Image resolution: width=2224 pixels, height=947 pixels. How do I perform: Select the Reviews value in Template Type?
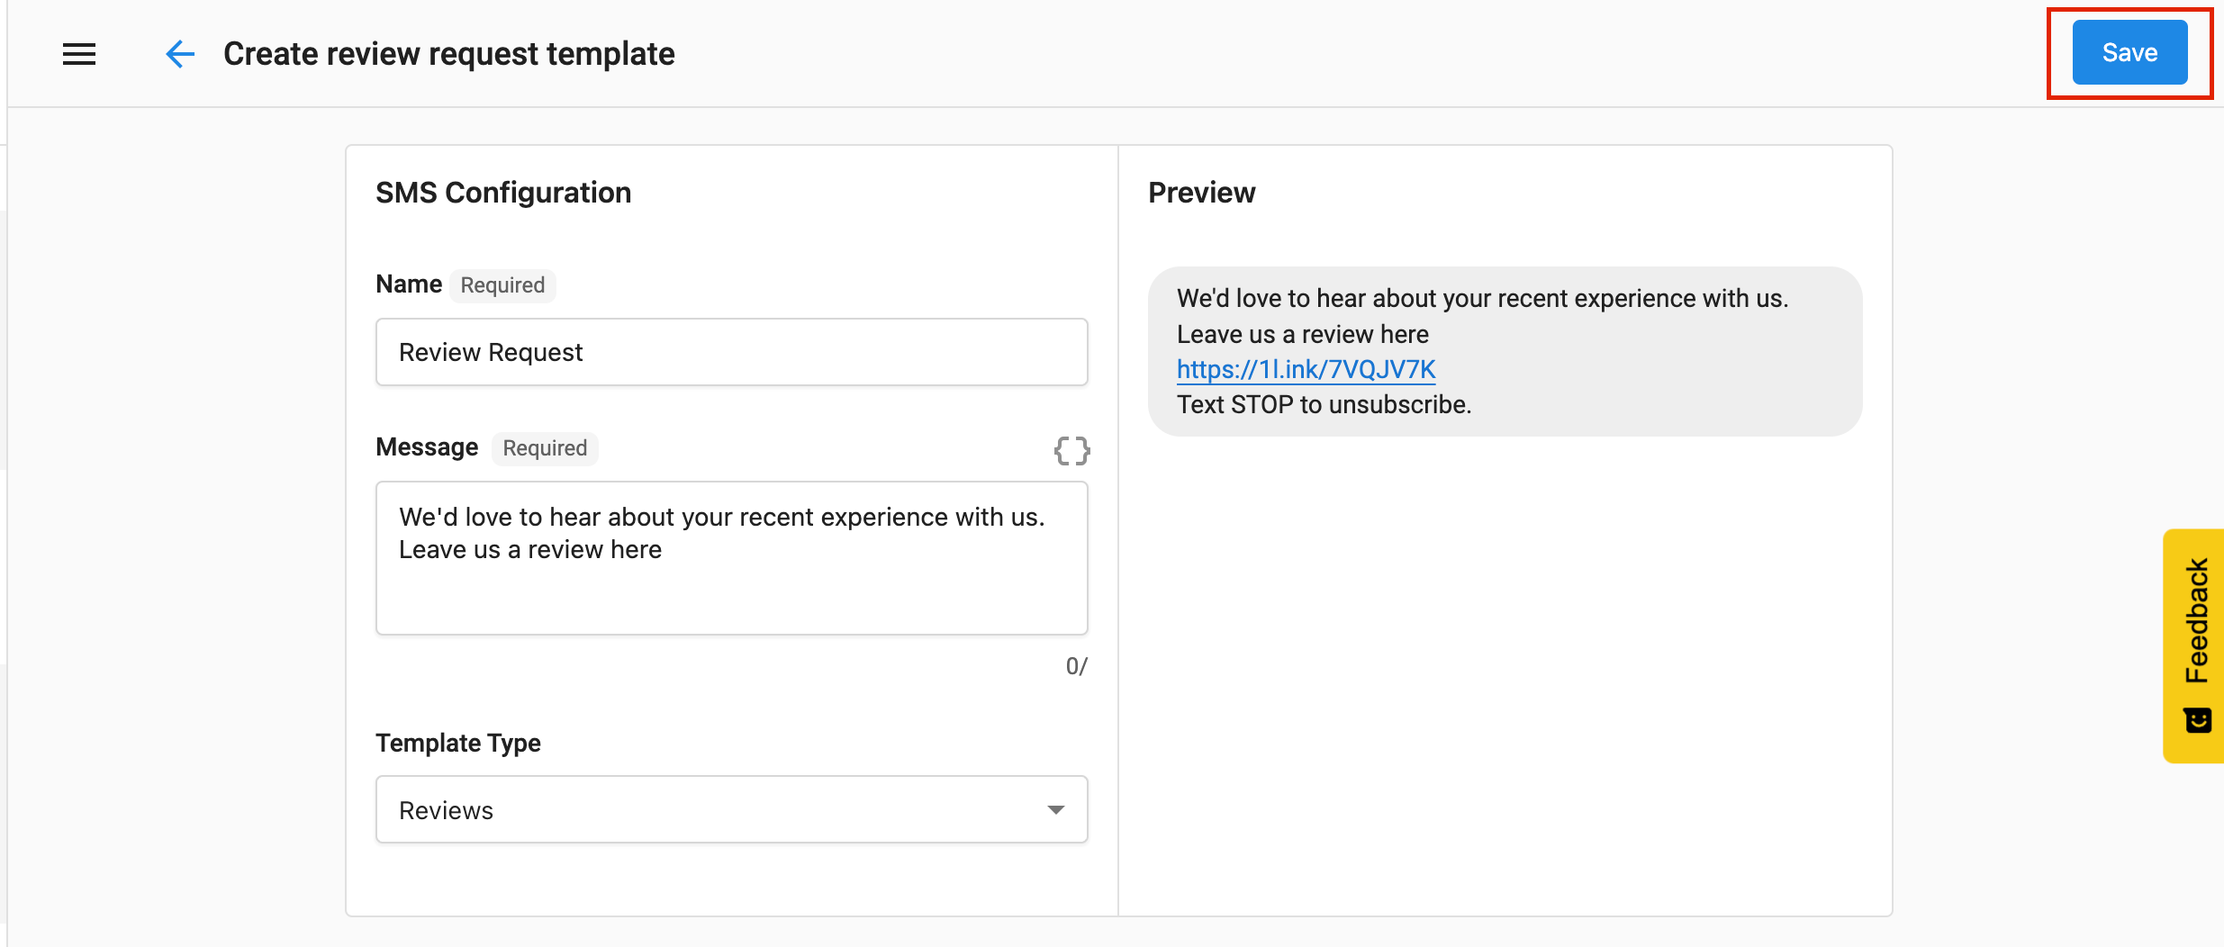pos(447,810)
